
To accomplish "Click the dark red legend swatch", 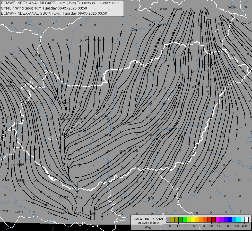I will click(x=214, y=220).
